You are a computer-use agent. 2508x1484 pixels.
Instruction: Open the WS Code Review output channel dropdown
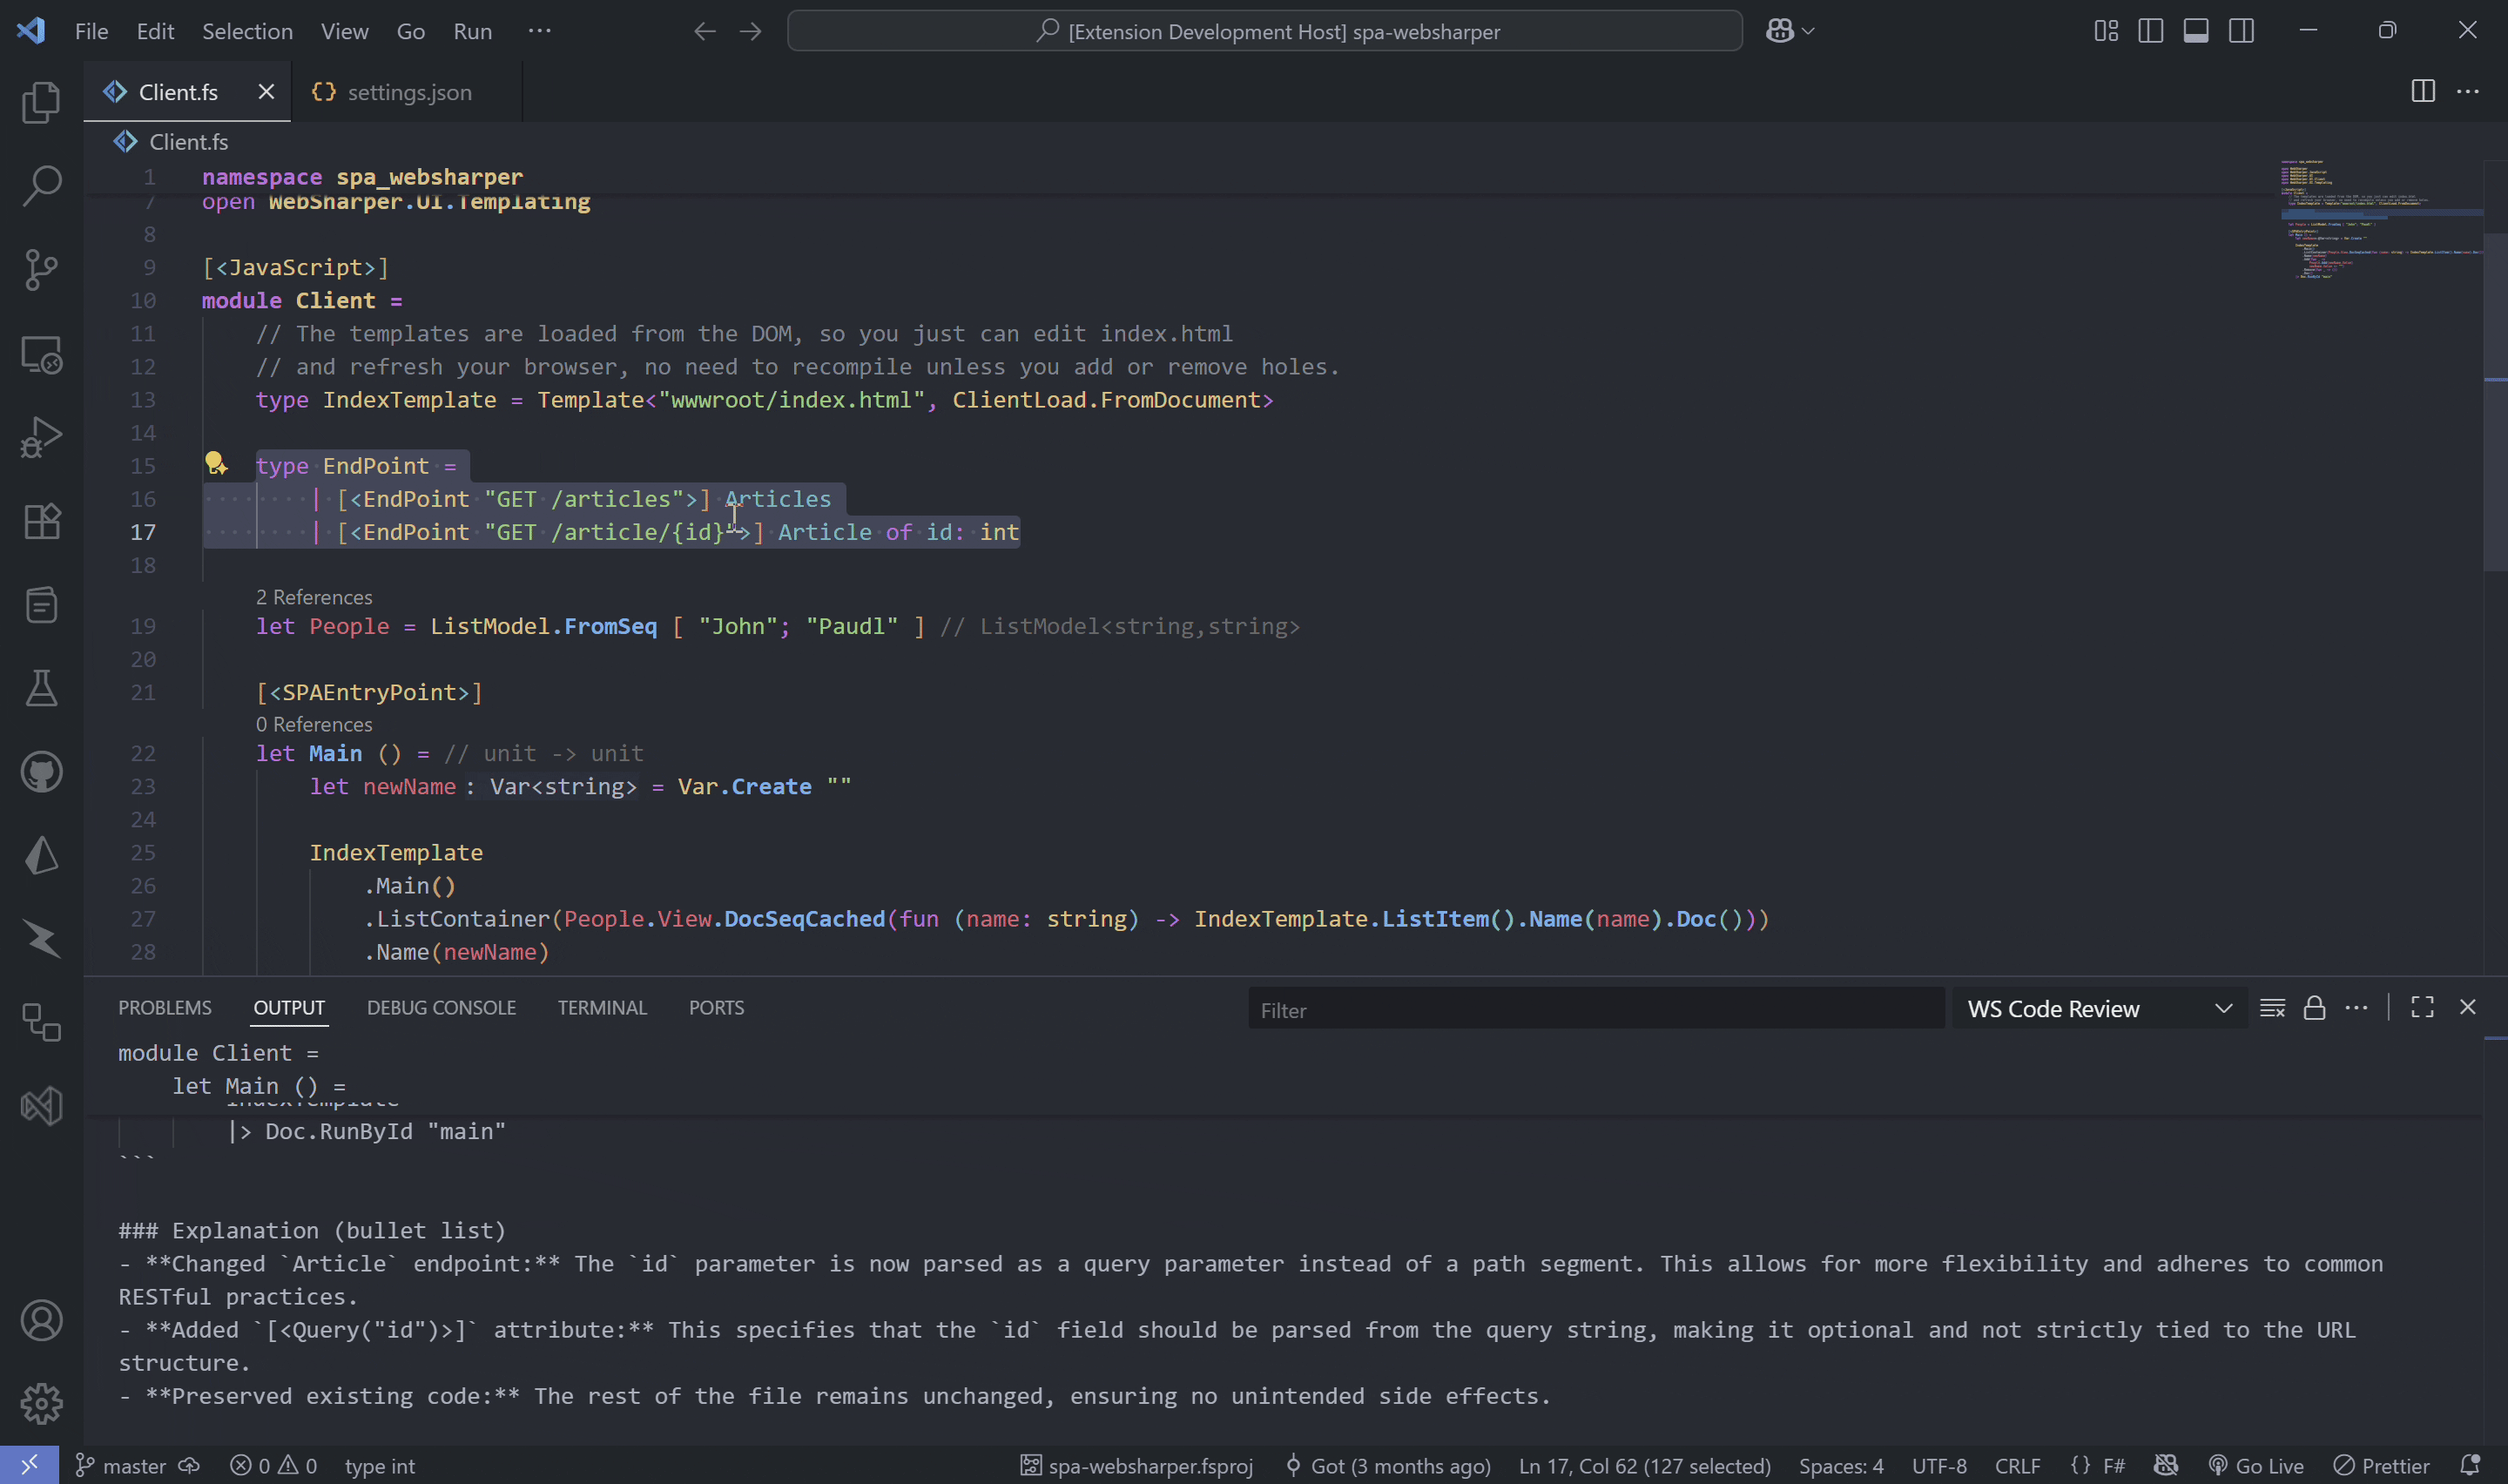pos(2100,1009)
